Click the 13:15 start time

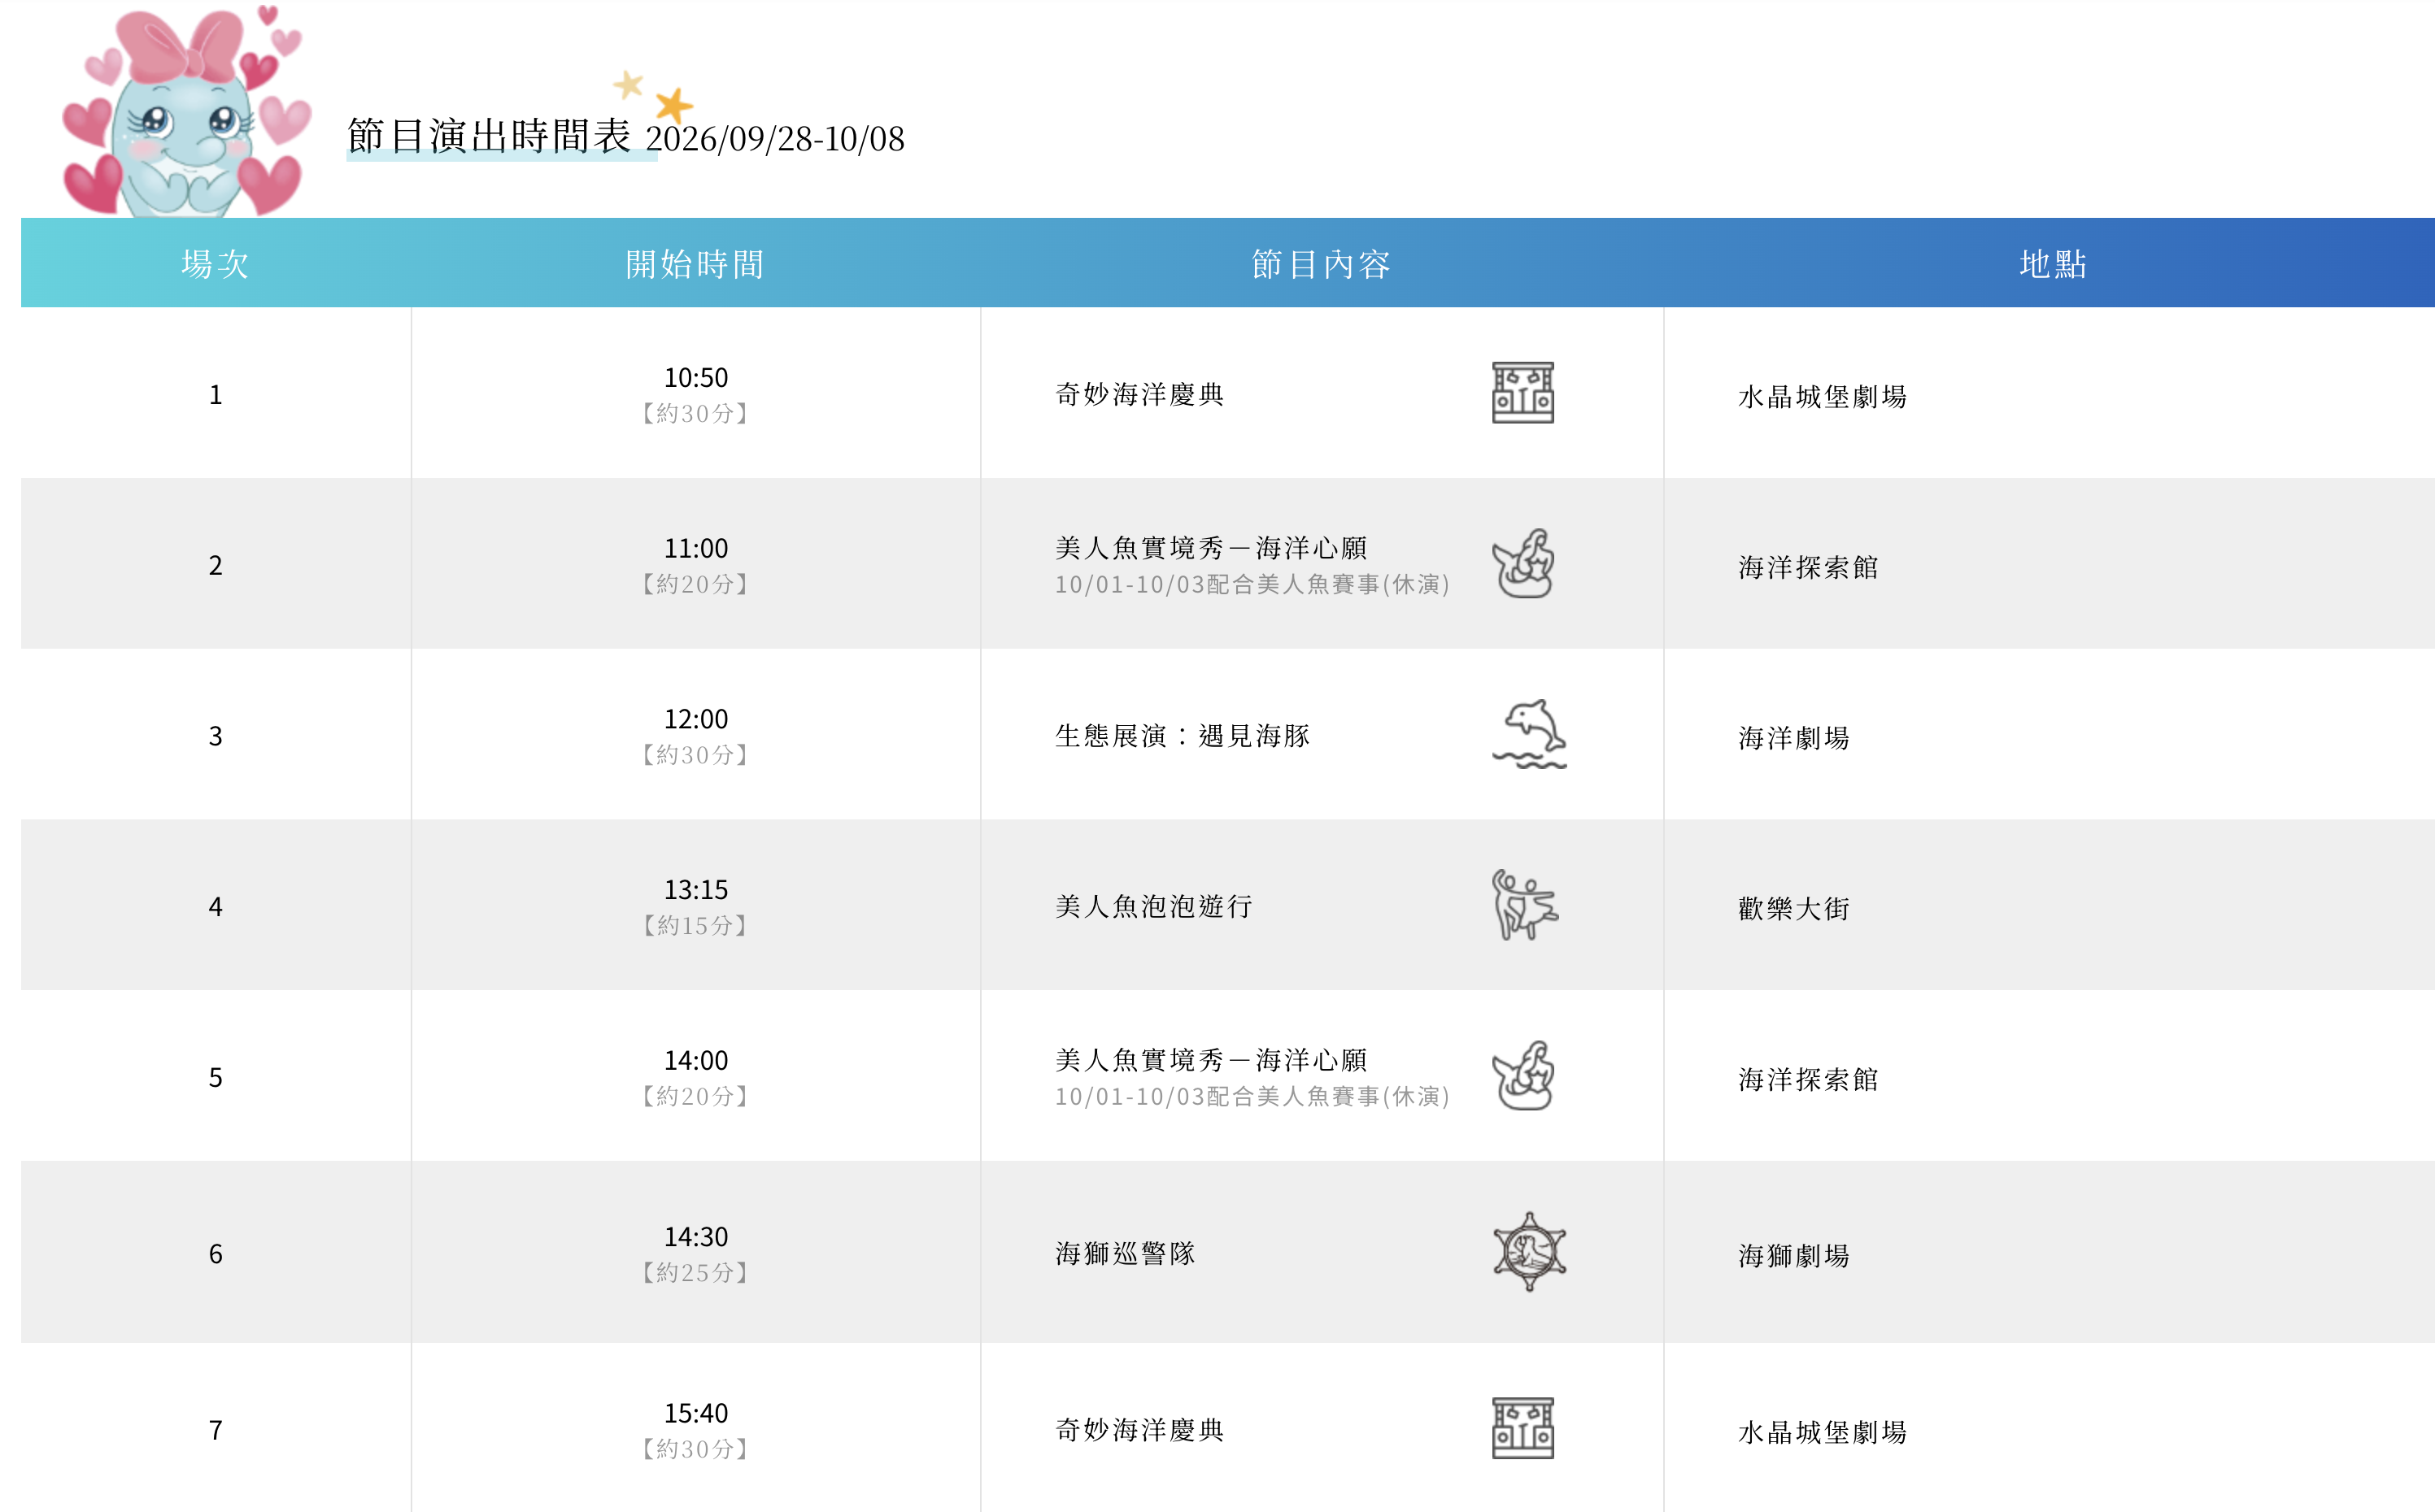pyautogui.click(x=696, y=889)
